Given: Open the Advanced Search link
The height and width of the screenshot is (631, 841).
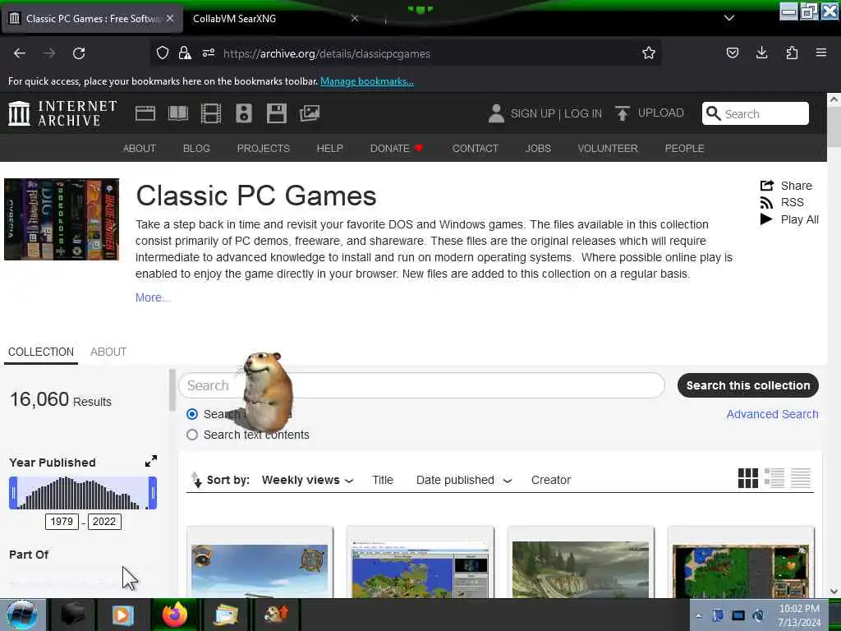Looking at the screenshot, I should (772, 414).
